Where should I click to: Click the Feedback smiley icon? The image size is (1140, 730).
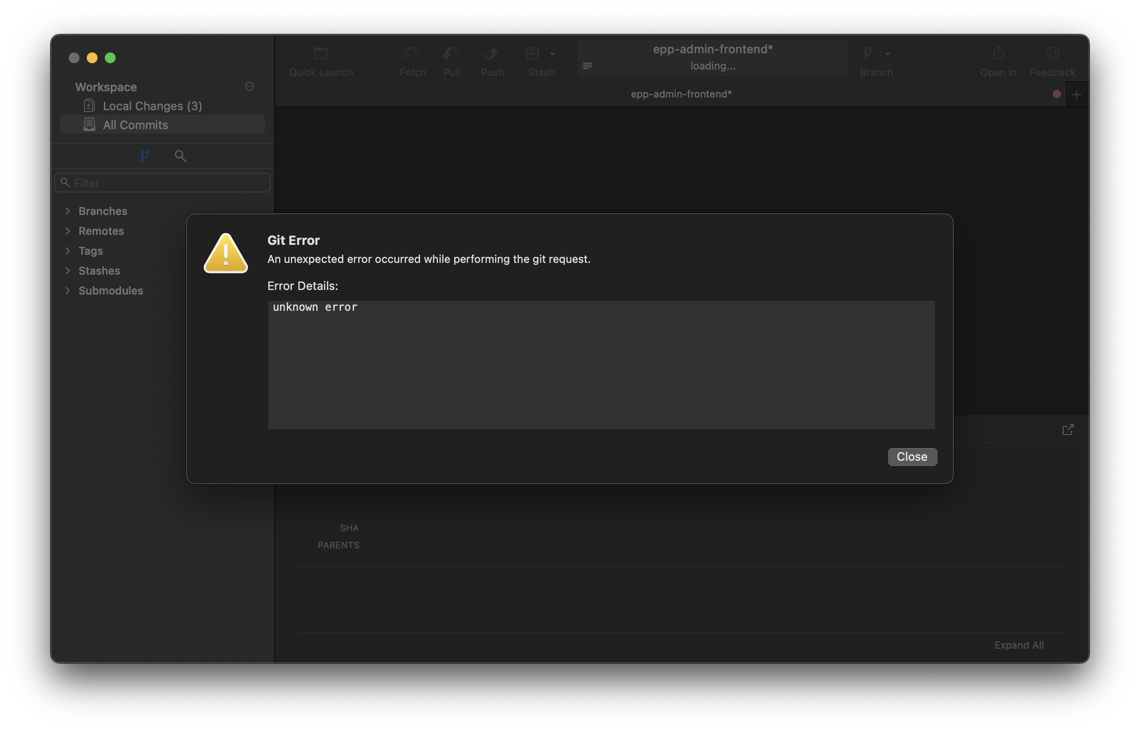pos(1052,54)
